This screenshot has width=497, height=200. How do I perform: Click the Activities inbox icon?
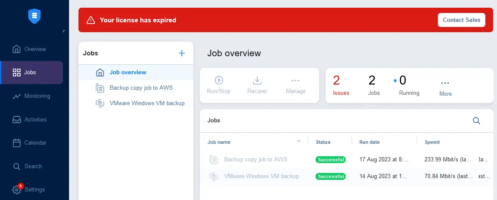[x=16, y=119]
